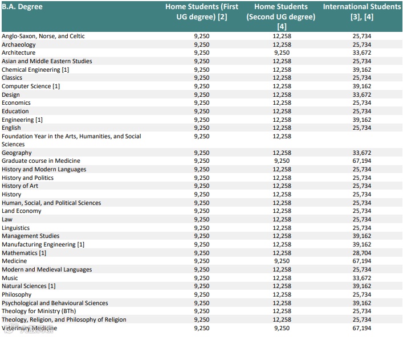
Task: Click 'Theology for Ministry (BTh)' row label
Action: [39, 311]
